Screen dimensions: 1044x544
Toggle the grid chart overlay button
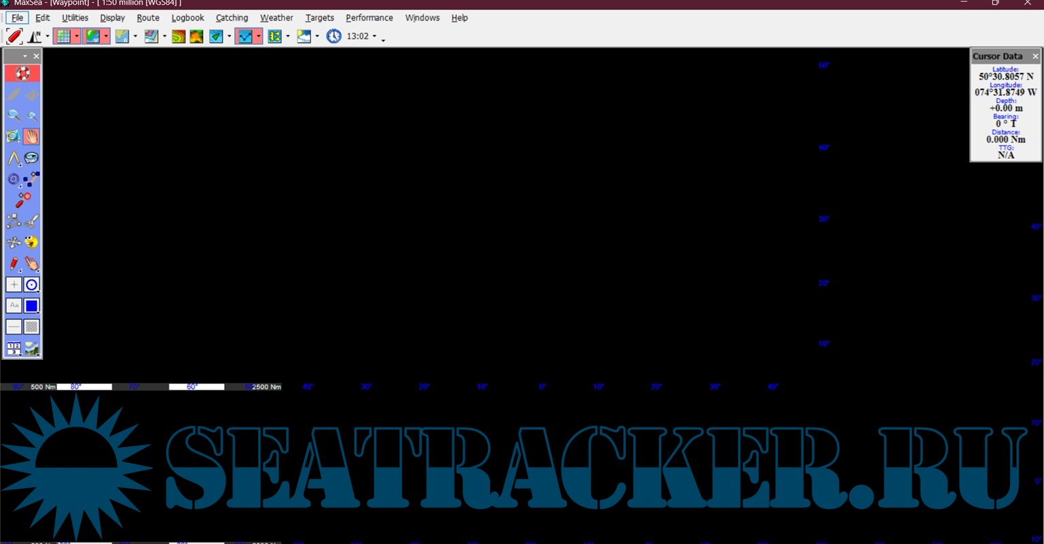63,36
